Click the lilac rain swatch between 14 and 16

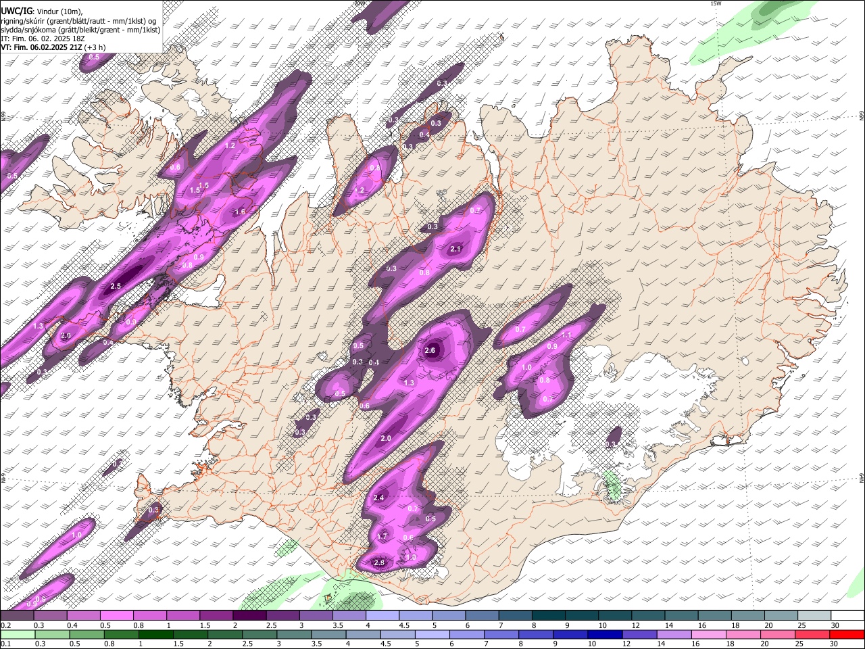[674, 634]
